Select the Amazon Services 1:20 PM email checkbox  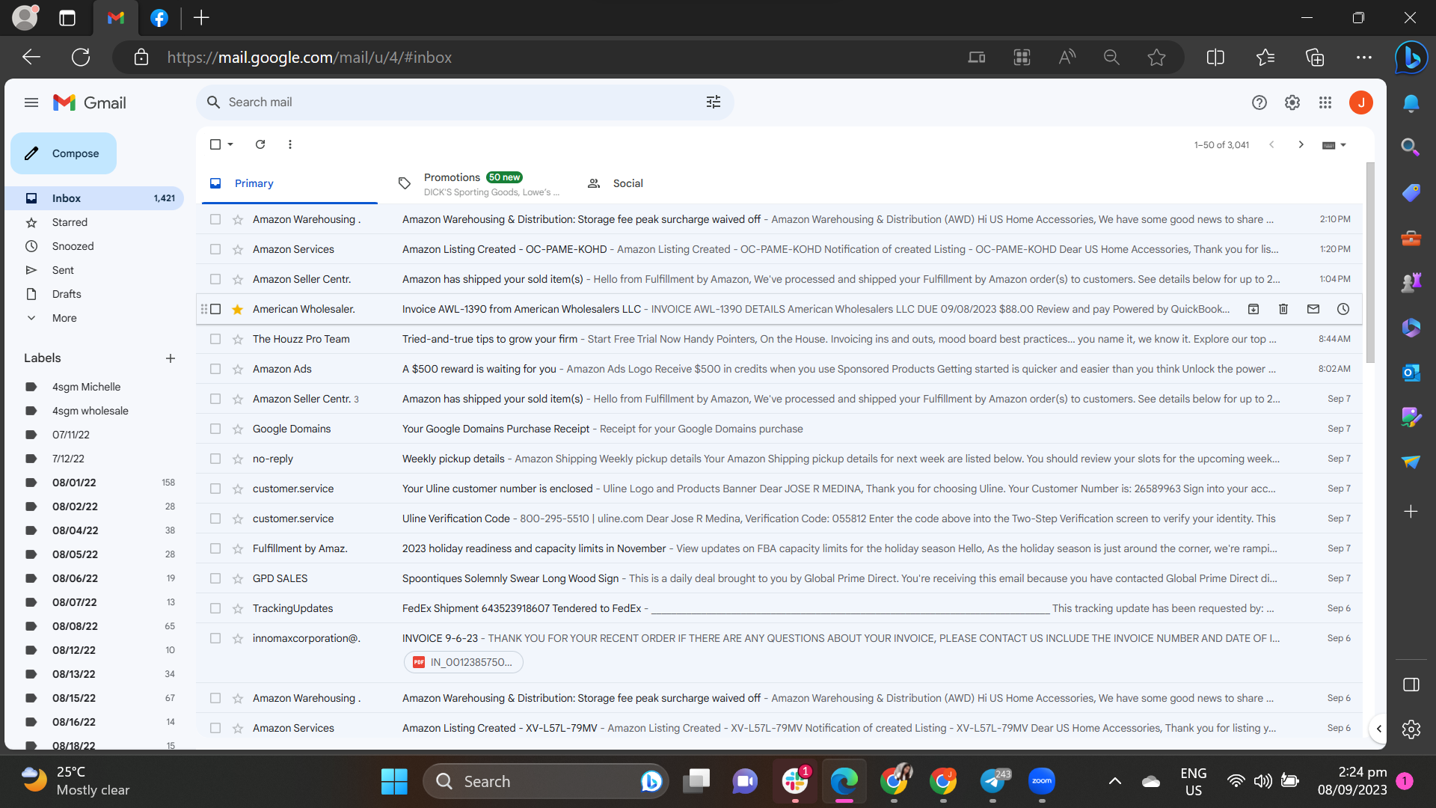click(215, 249)
